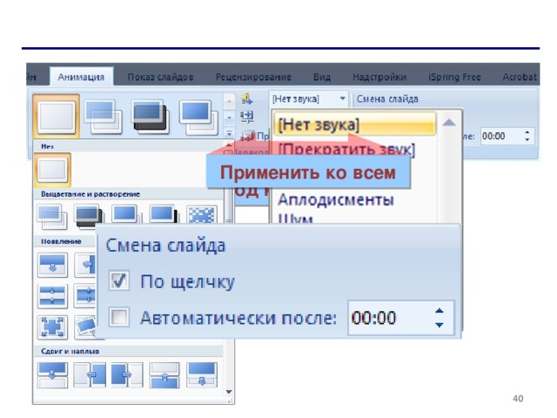The image size is (557, 418).
Task: Select the plus-shaped Box Out transition under Появление
Action: point(52,327)
